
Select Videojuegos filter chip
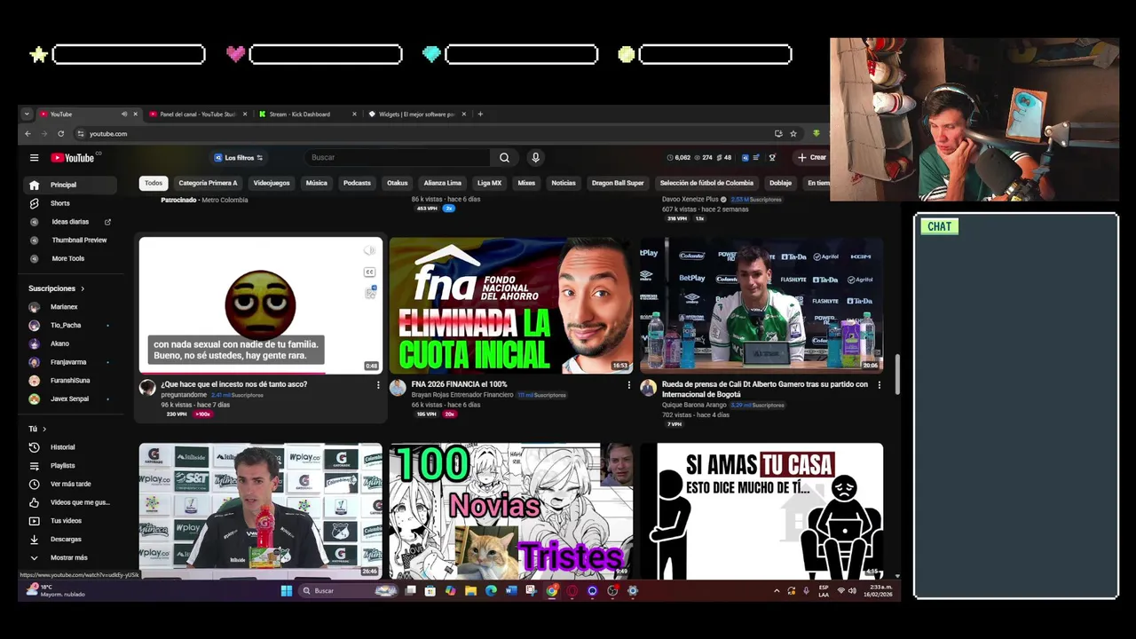(272, 183)
